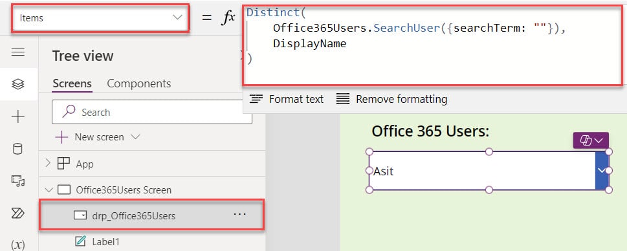Image resolution: width=627 pixels, height=251 pixels.
Task: Open the Media icon in sidebar
Action: [18, 181]
